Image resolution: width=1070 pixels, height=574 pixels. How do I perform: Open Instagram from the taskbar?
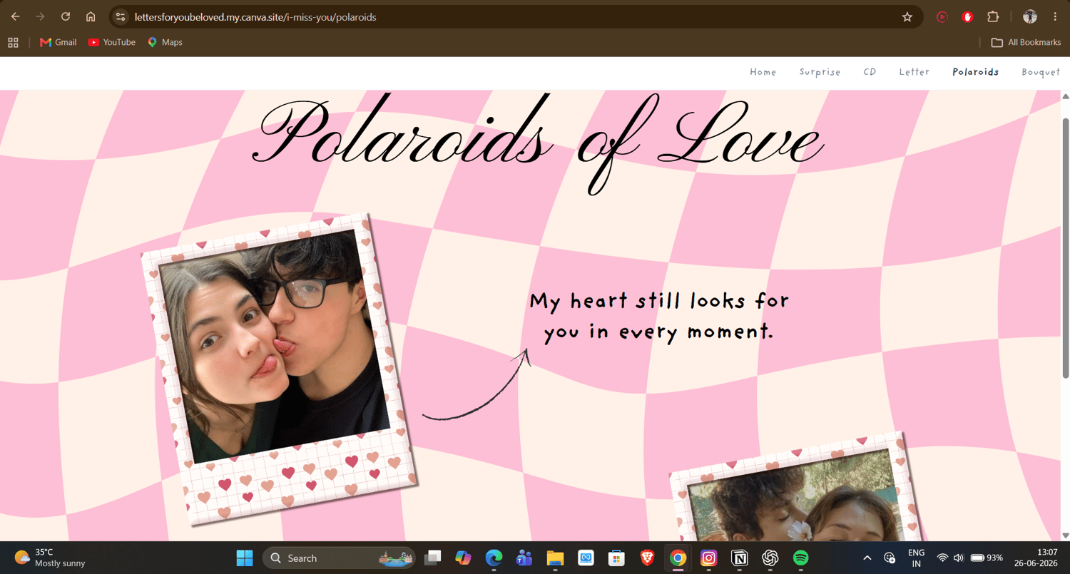708,558
